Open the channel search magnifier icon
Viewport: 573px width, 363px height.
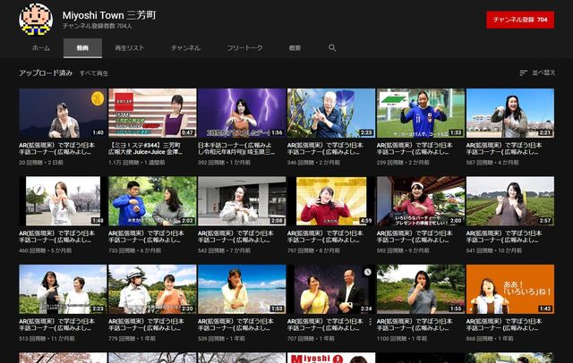pos(332,47)
